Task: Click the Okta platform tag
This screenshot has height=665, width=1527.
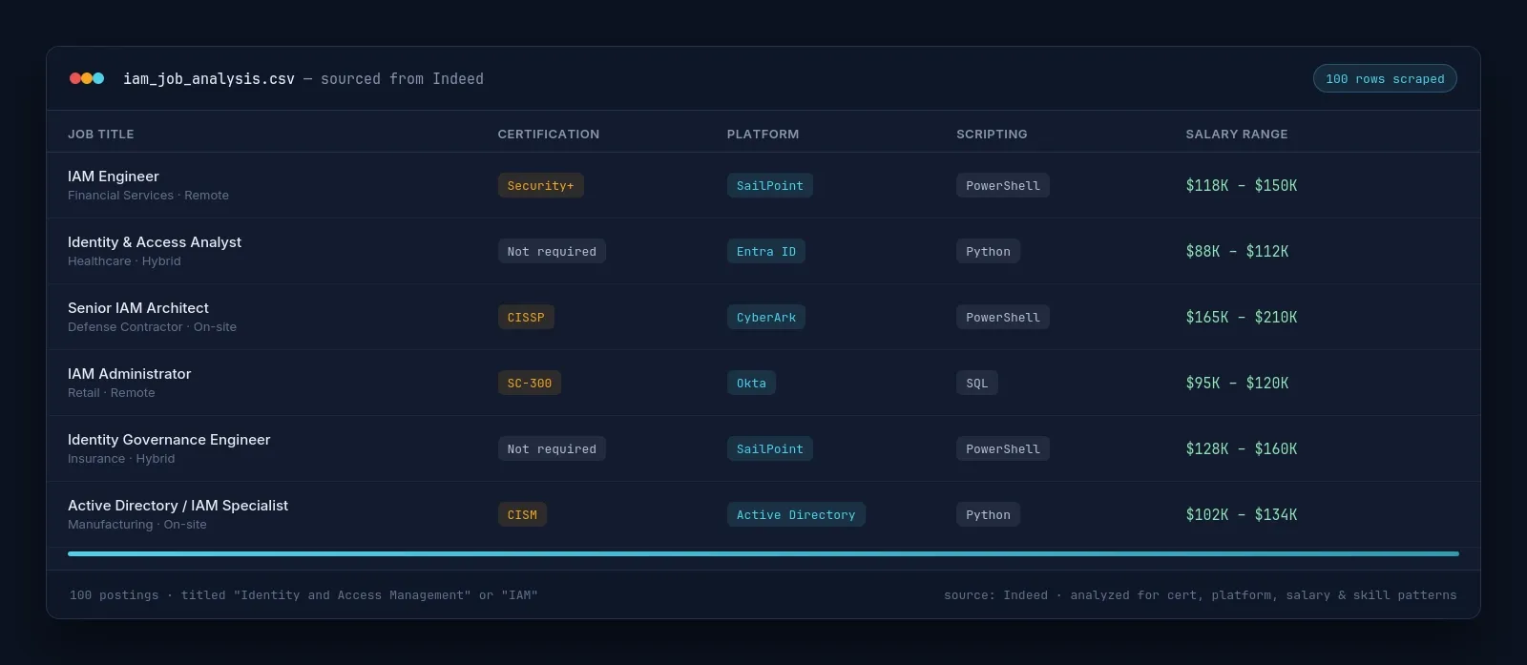Action: pyautogui.click(x=751, y=384)
